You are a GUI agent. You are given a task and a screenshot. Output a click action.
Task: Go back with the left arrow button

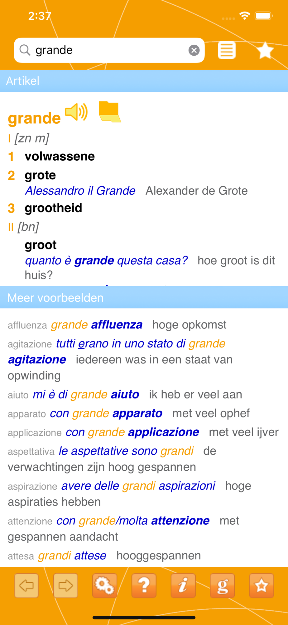pos(26,586)
